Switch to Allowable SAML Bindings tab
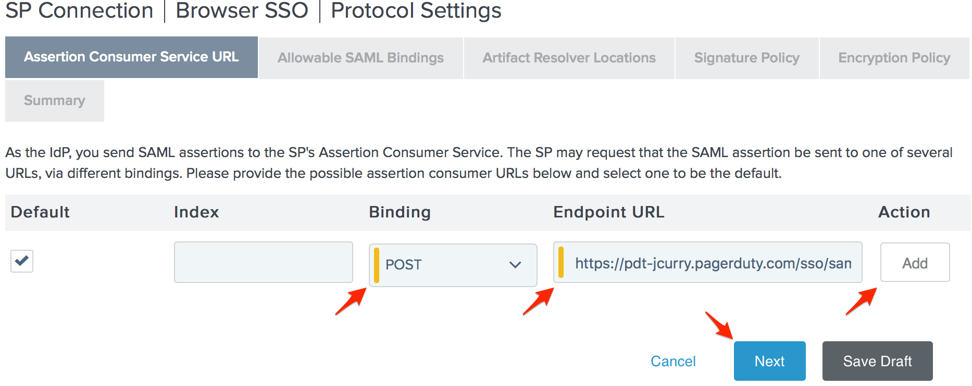Viewport: 972px width, 386px height. click(x=360, y=58)
